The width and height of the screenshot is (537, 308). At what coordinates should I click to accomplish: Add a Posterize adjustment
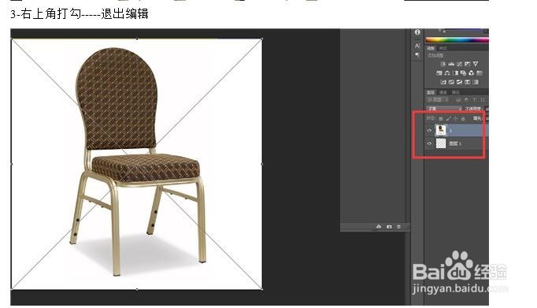(x=451, y=82)
